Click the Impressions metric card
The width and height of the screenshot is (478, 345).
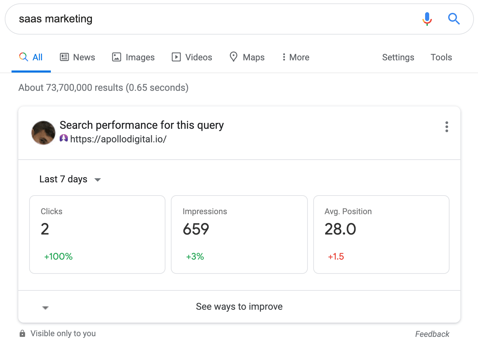(x=239, y=235)
